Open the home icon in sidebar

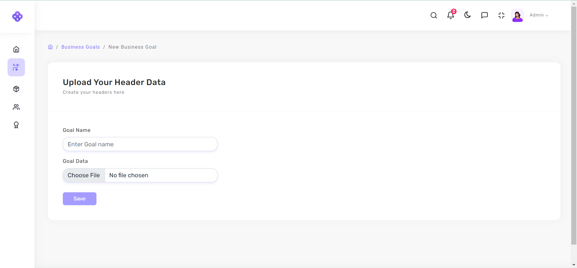click(16, 49)
